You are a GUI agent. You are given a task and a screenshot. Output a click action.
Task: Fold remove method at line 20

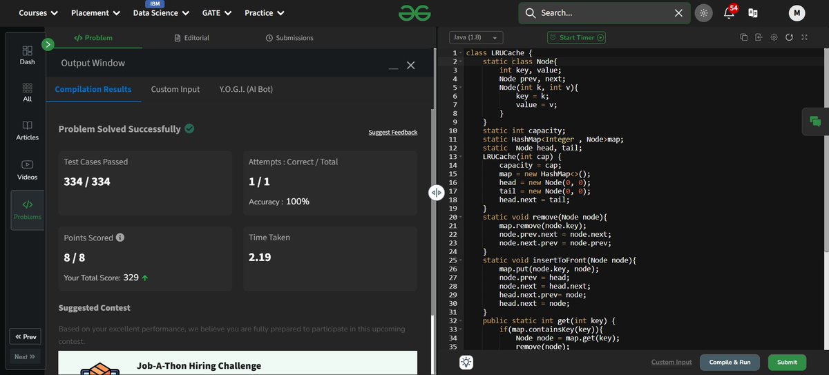(461, 217)
